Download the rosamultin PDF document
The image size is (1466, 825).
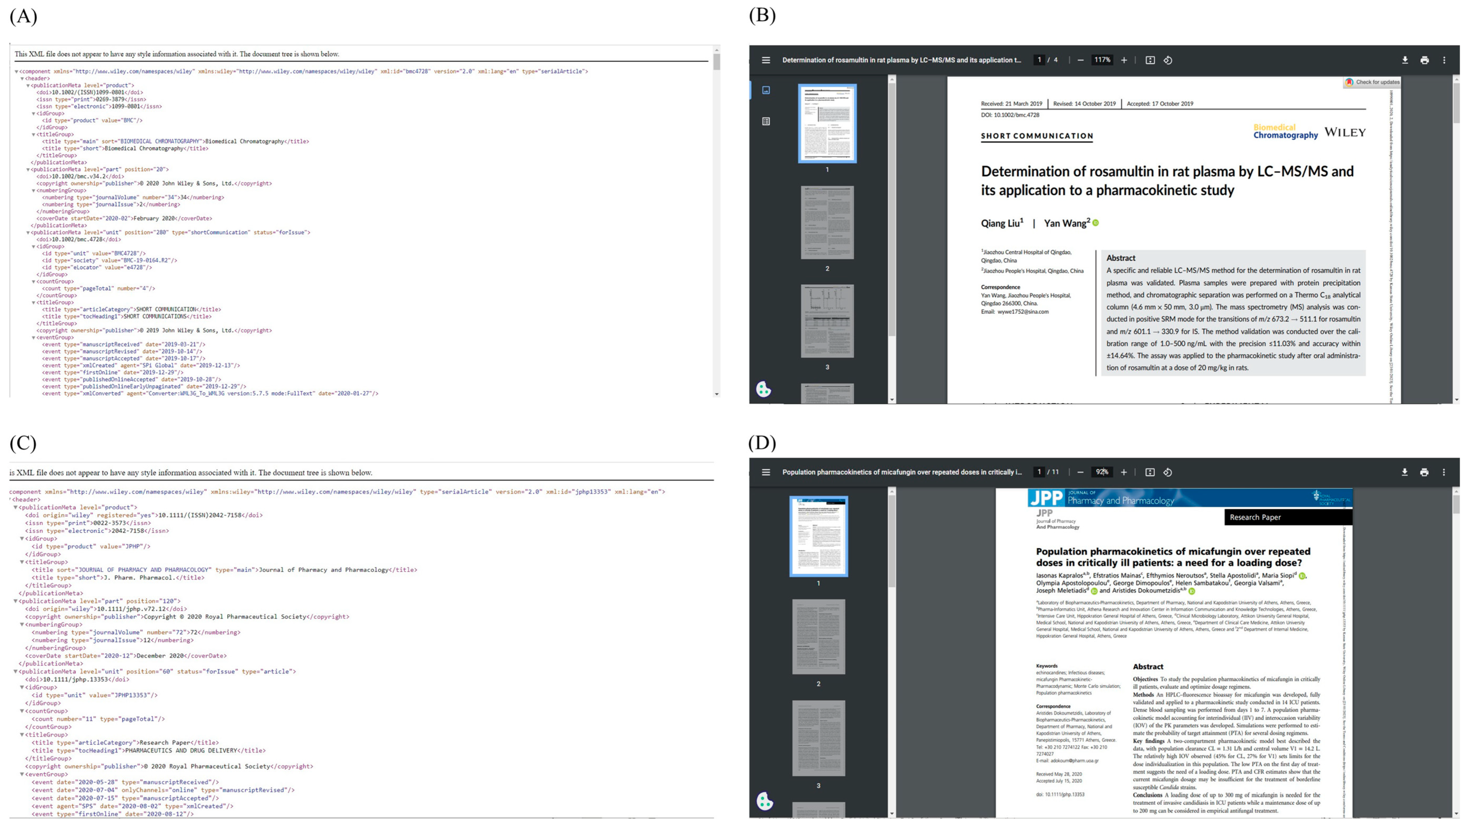[x=1404, y=60]
